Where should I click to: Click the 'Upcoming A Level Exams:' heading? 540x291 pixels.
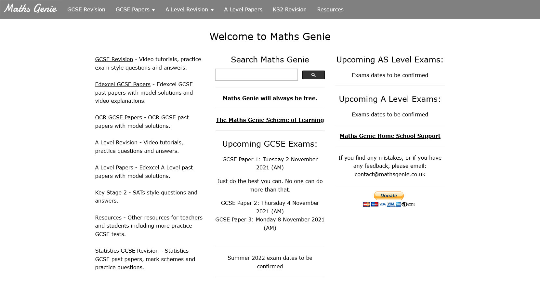[390, 99]
